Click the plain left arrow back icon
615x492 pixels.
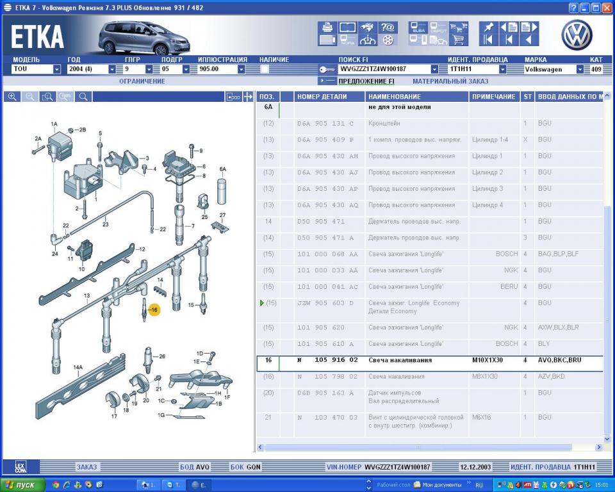(529, 40)
